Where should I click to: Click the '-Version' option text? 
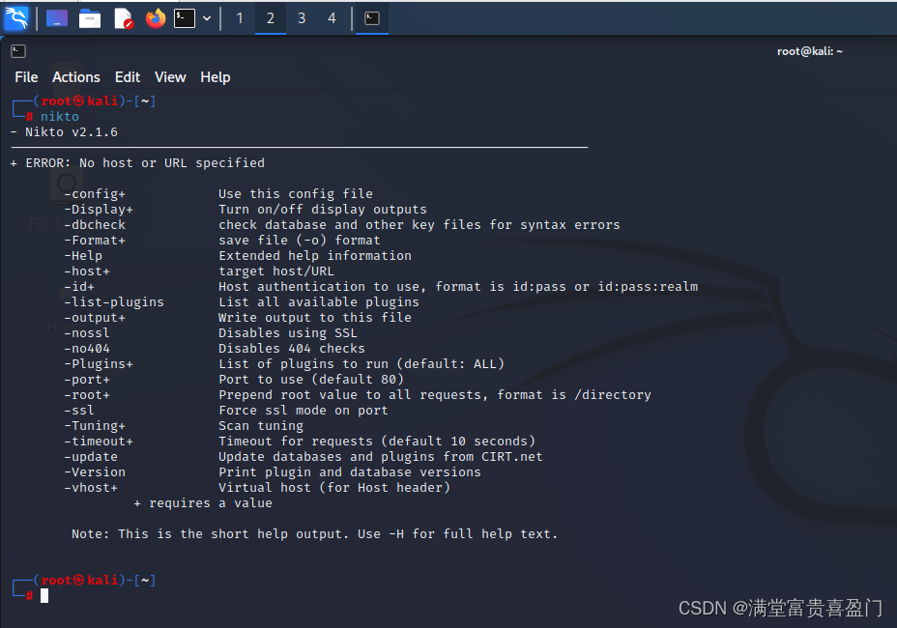95,471
